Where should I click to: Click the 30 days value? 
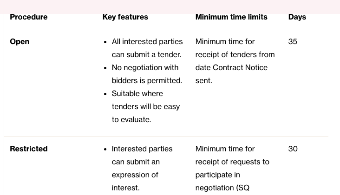pyautogui.click(x=293, y=149)
